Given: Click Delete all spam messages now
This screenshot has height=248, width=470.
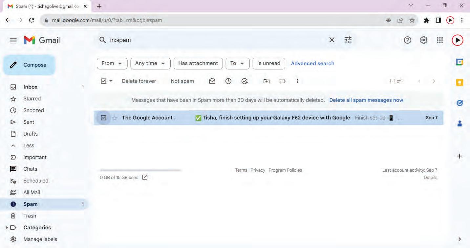Looking at the screenshot, I should [x=366, y=100].
